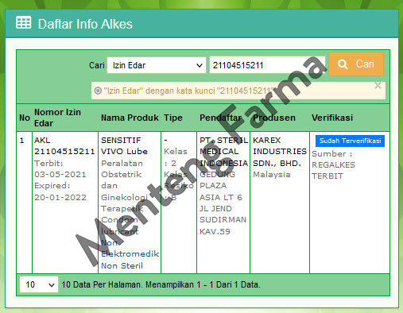403x313 pixels.
Task: Open the Izin Edar search type dropdown
Action: pyautogui.click(x=157, y=65)
